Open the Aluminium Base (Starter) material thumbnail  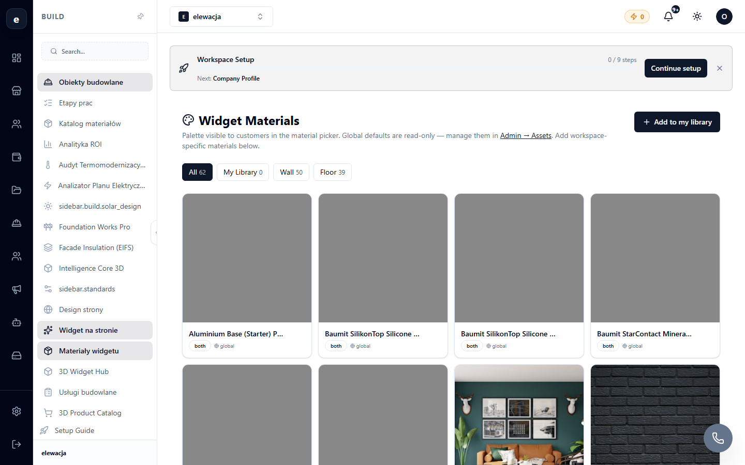(247, 258)
